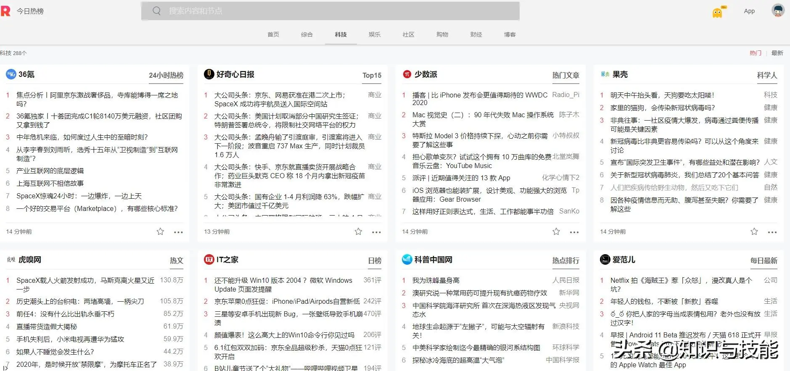790x371 pixels.
Task: Open article 京东苹果0点狂促
Action: tap(287, 302)
